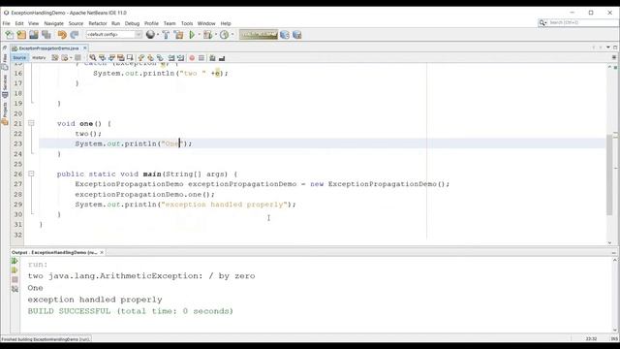The width and height of the screenshot is (620, 349).
Task: Click yellow Re-run with different parameters icon
Action: tap(15, 270)
